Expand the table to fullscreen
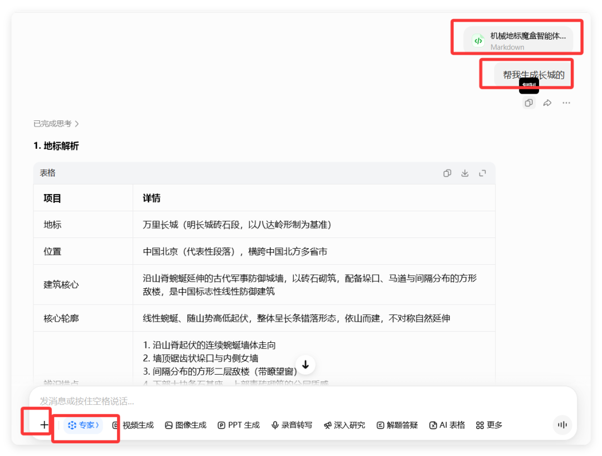This screenshot has height=456, width=602. [483, 173]
